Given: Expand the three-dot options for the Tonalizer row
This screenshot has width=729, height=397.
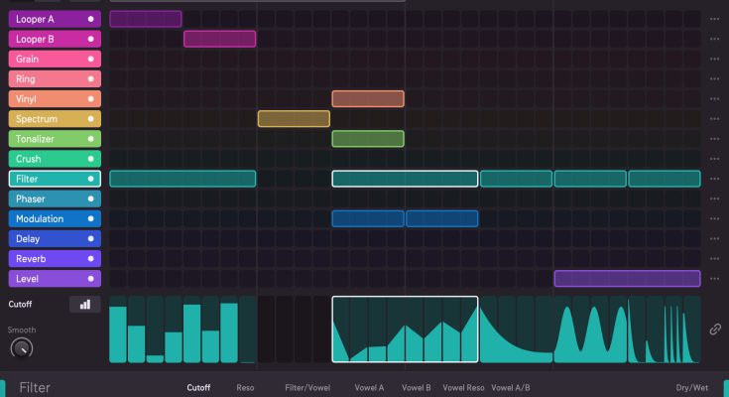Looking at the screenshot, I should coord(714,139).
